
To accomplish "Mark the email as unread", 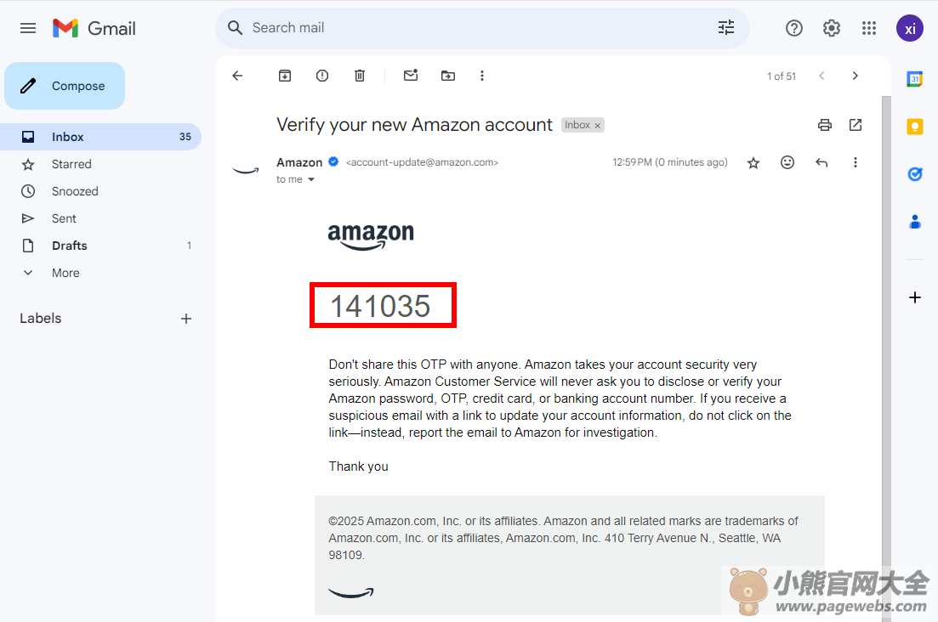I will pos(411,76).
